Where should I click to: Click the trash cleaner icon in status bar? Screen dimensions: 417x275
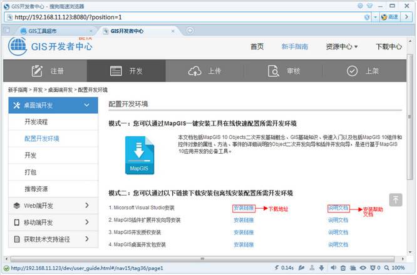[343, 268]
